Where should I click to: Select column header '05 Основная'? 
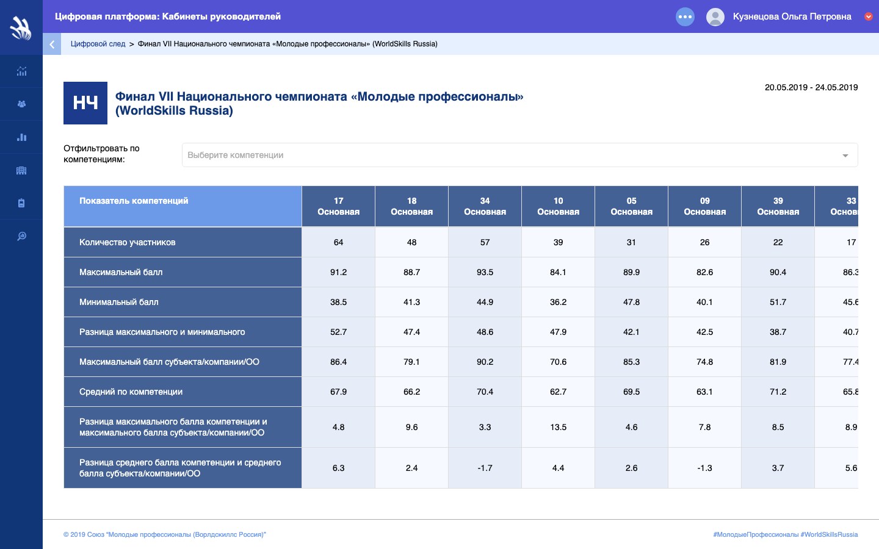[631, 206]
